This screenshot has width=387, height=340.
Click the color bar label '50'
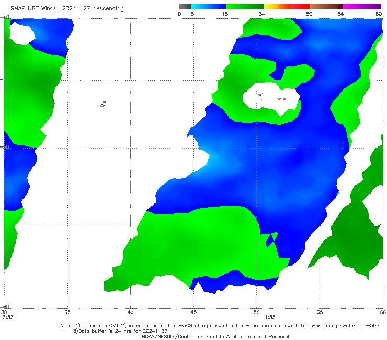coord(309,14)
